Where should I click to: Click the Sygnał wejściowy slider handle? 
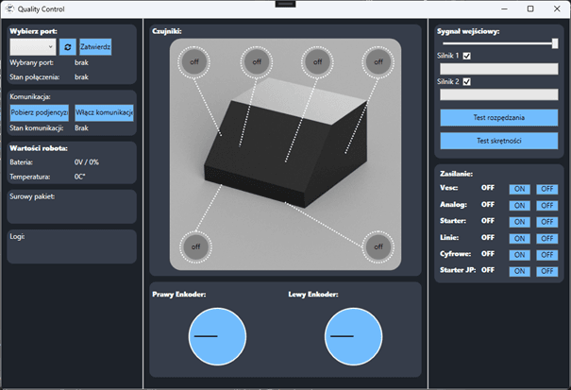[555, 43]
